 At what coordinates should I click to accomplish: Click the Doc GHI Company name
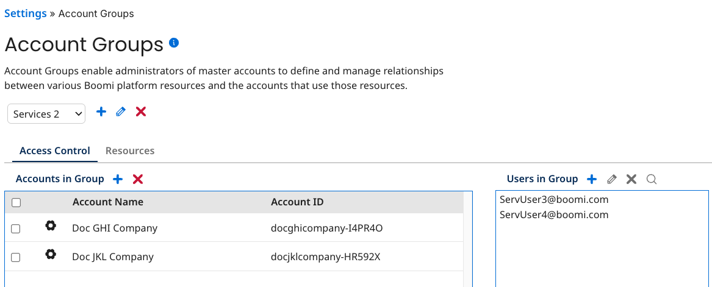tap(115, 228)
